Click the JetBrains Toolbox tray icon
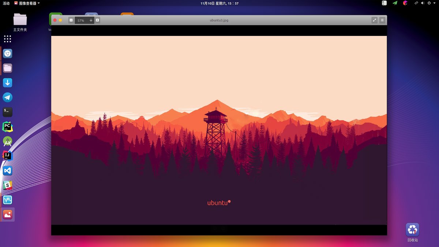Image resolution: width=439 pixels, height=247 pixels. tap(405, 3)
